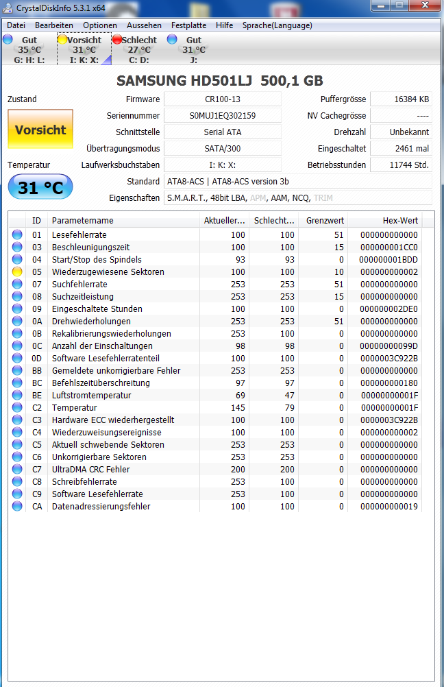Select the Gut disk J:
Viewport: 444px width, 687px height.
[193, 49]
